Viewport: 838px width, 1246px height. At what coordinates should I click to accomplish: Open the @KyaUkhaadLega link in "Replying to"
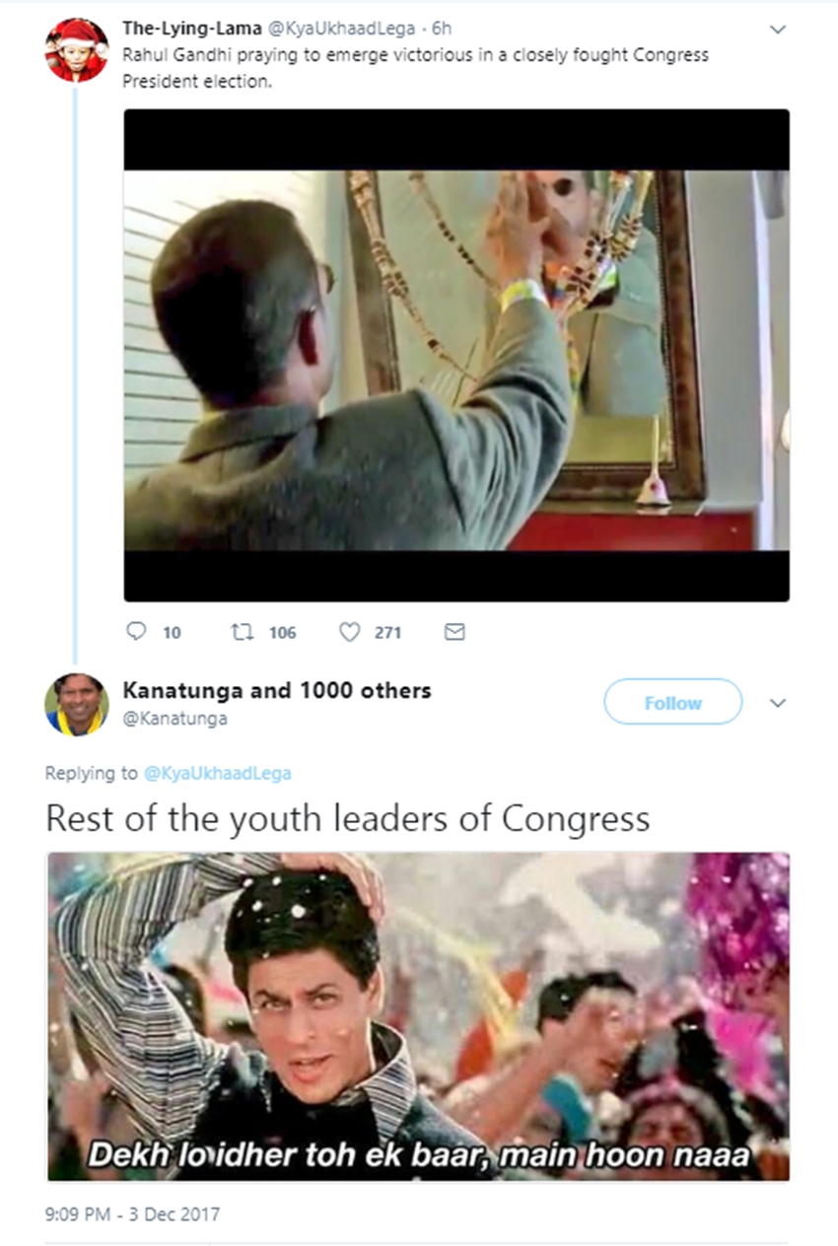tap(218, 774)
